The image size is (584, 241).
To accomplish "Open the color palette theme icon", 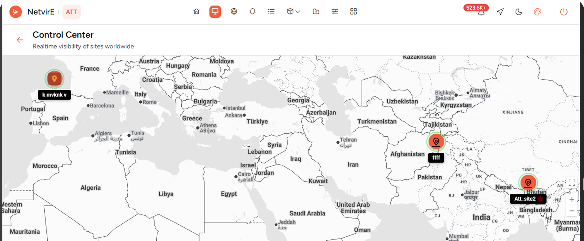I will [x=537, y=12].
